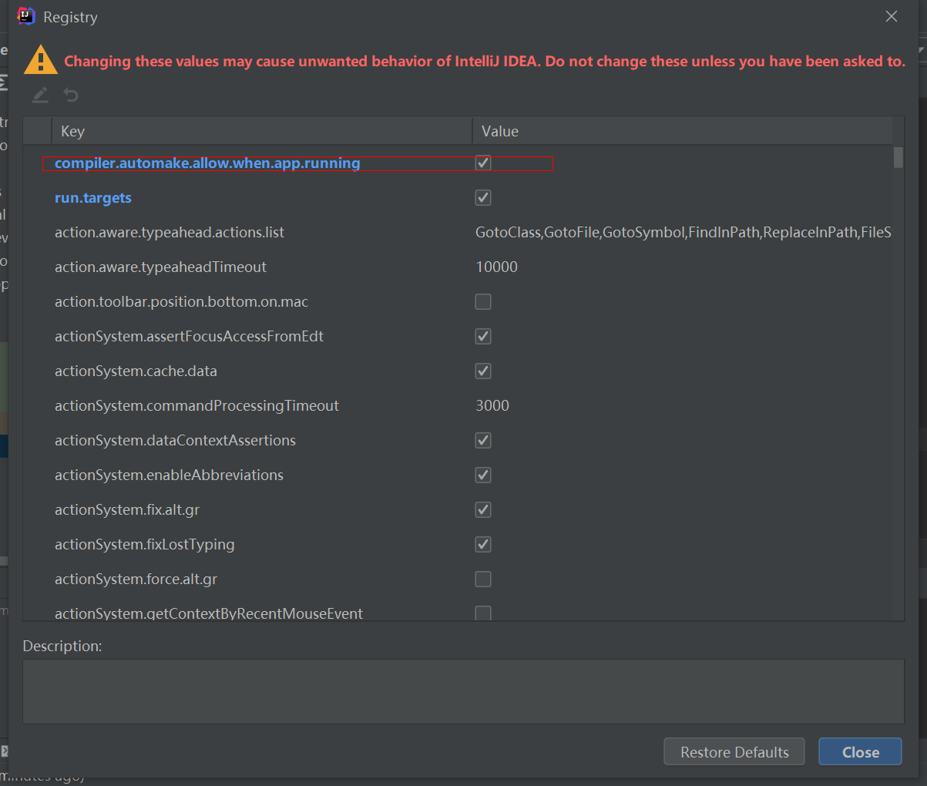Select action.aware.typeahead.actions.list key
927x786 pixels.
[x=170, y=232]
